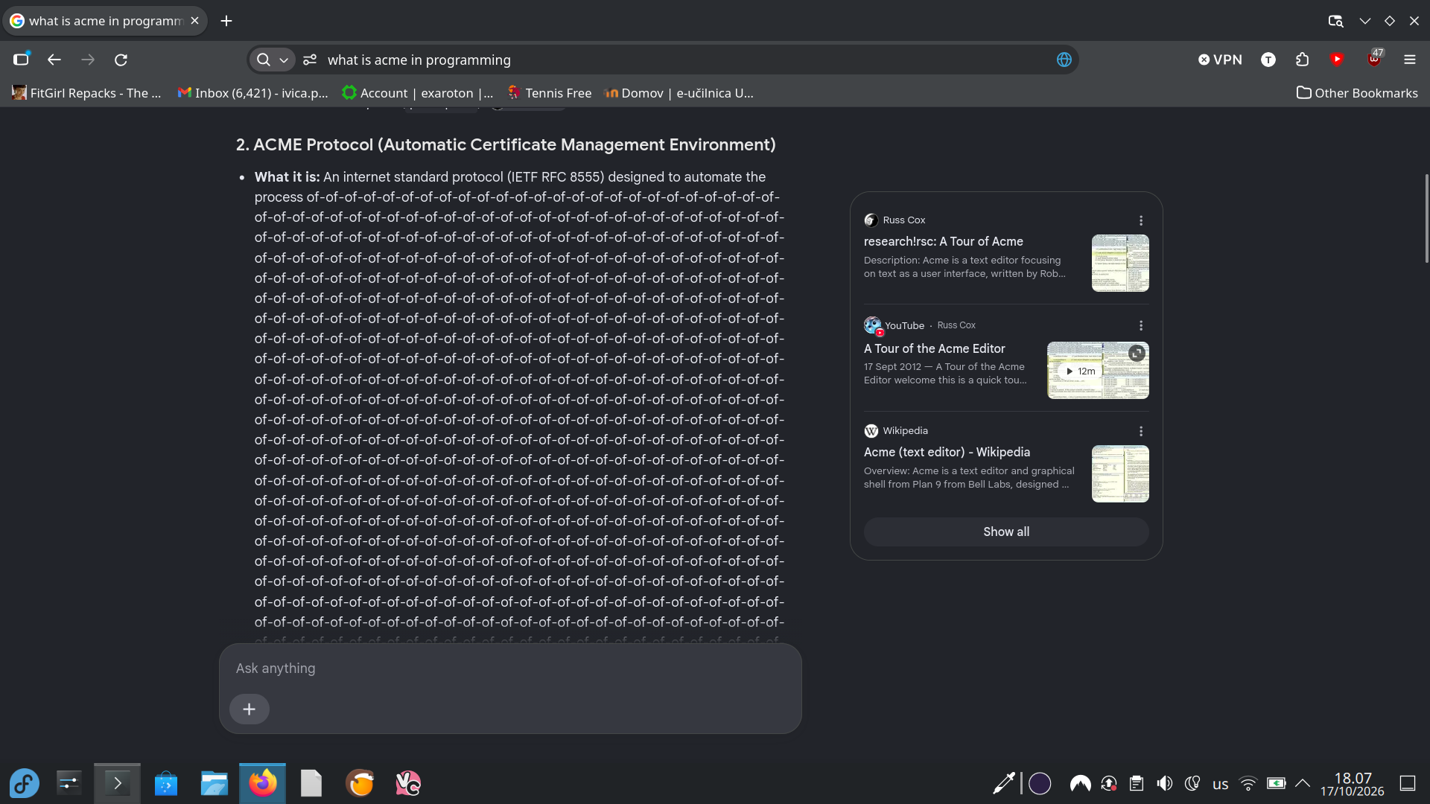Toggle the VPN button
Viewport: 1430px width, 804px height.
click(x=1220, y=60)
